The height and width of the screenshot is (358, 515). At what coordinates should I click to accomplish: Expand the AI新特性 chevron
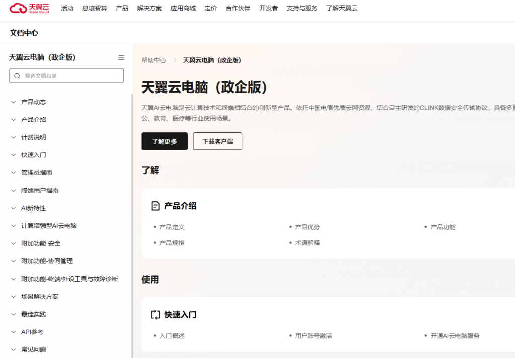(x=14, y=208)
